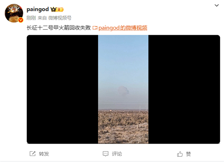
Task: Click the post text 长征十二号甲火箭回收失败
Action: click(59, 28)
